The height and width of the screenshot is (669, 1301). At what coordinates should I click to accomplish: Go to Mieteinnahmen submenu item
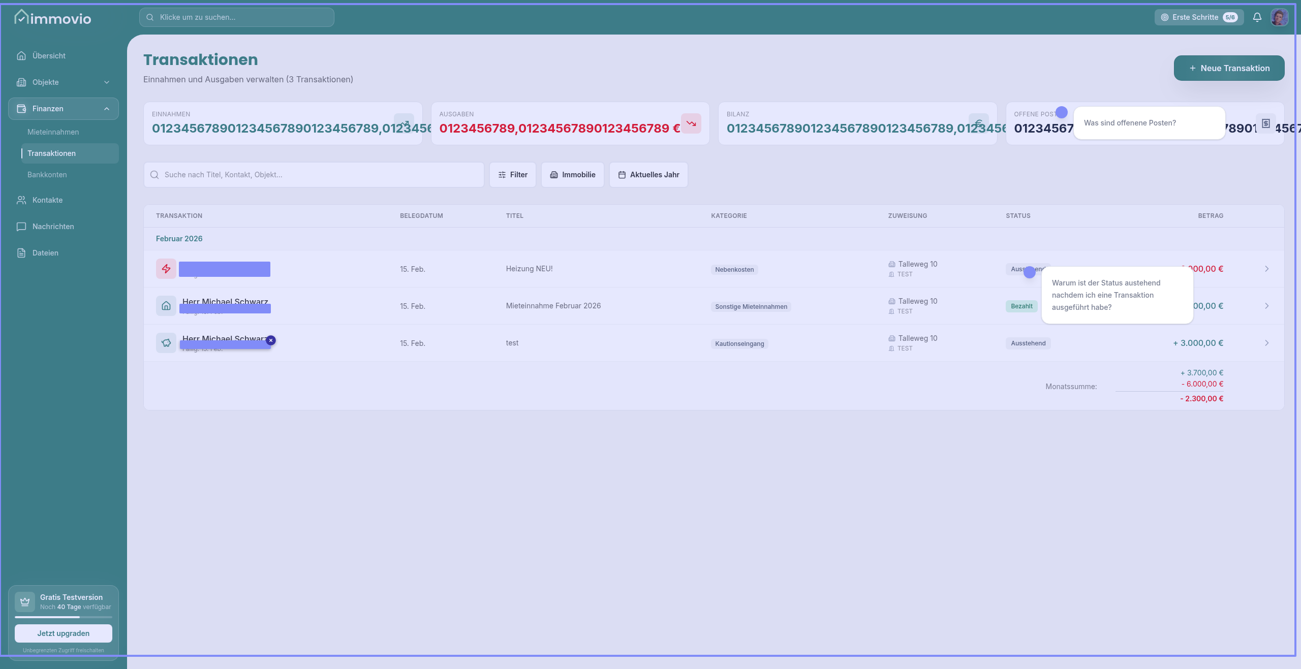click(x=53, y=132)
